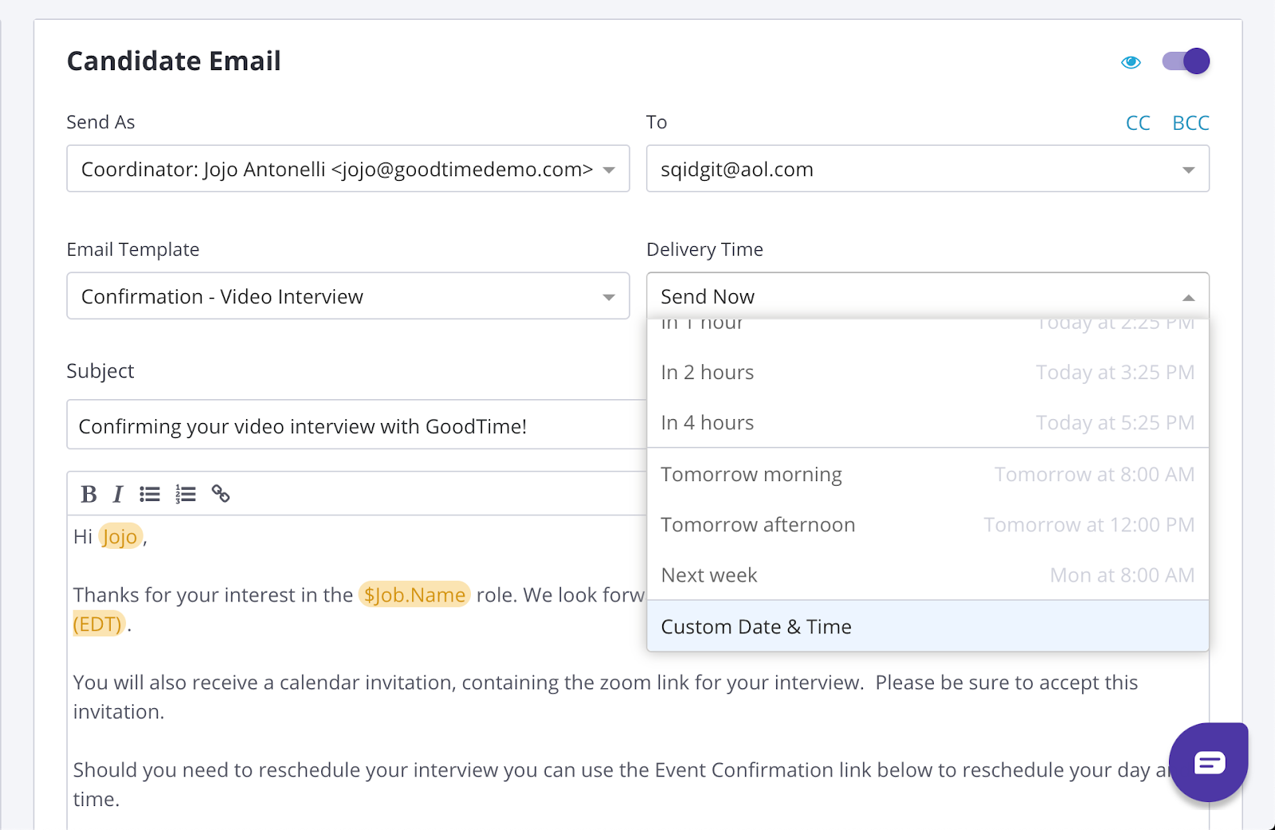Insert a numbered list in the email body
The height and width of the screenshot is (830, 1275).
pyautogui.click(x=186, y=495)
